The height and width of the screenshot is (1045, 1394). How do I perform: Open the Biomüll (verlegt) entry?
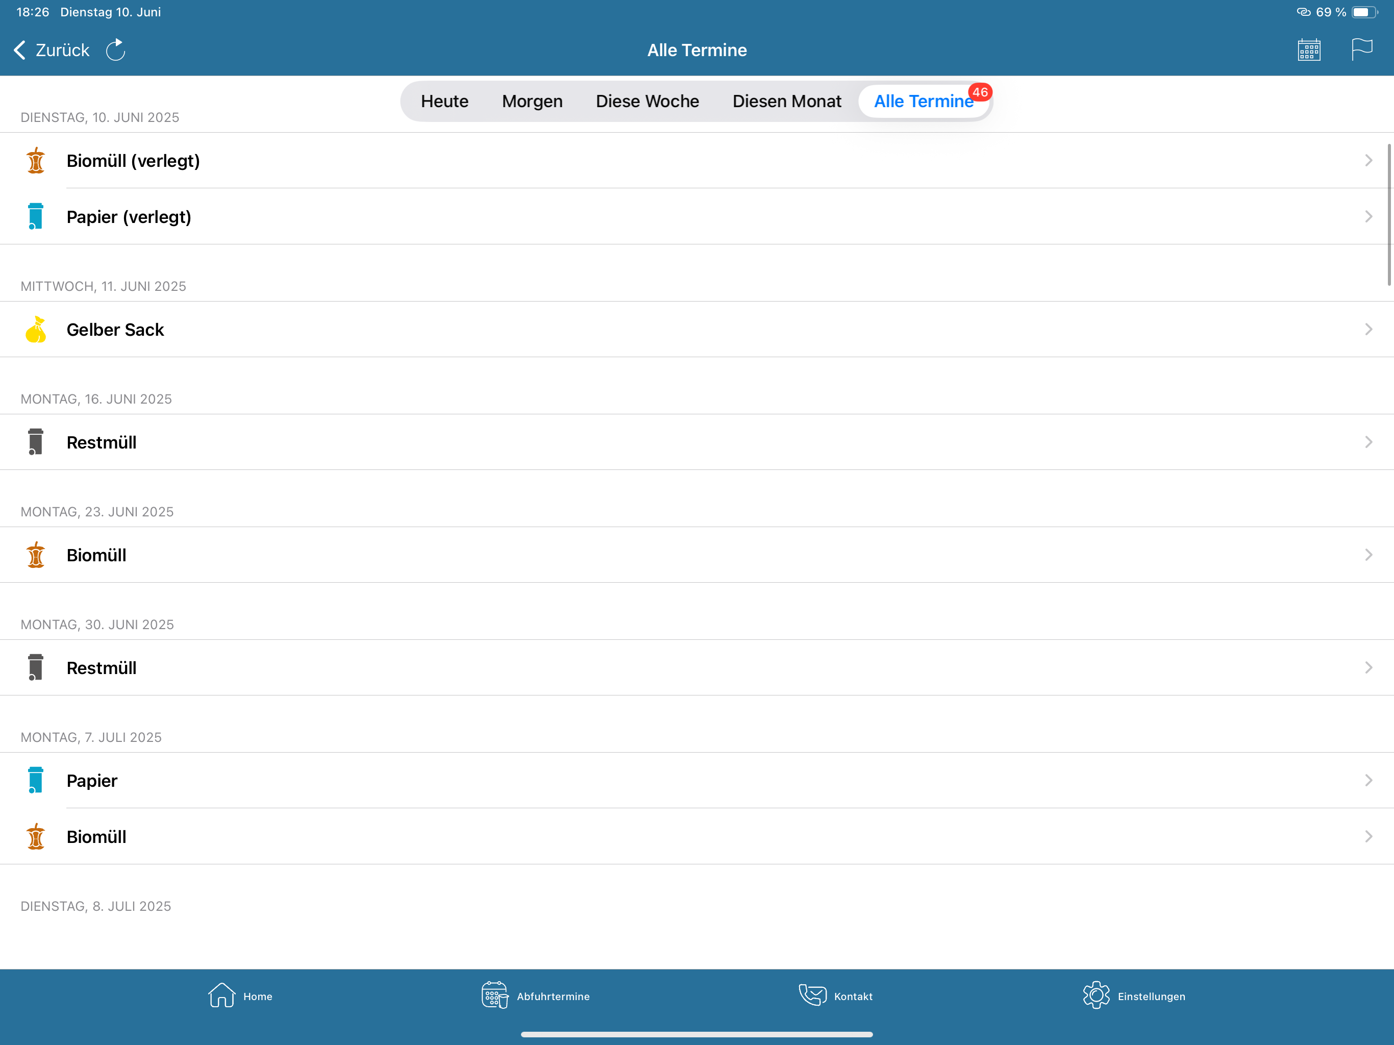click(697, 161)
